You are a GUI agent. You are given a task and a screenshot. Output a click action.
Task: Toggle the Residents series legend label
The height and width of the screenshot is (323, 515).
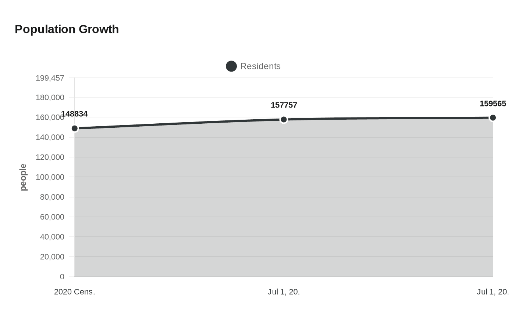pyautogui.click(x=260, y=66)
